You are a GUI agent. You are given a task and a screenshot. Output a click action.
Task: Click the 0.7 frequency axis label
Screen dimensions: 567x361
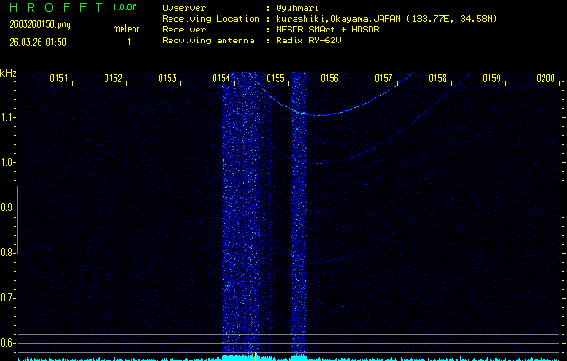[x=8, y=298]
